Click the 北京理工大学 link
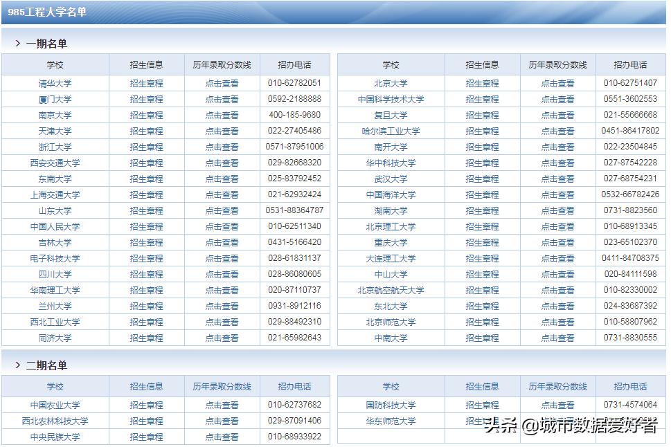 (x=391, y=227)
